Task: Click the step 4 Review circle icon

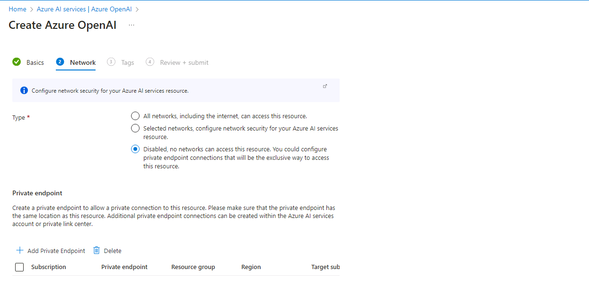Action: [150, 62]
